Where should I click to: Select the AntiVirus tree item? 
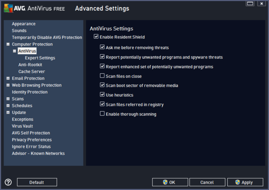[27, 51]
